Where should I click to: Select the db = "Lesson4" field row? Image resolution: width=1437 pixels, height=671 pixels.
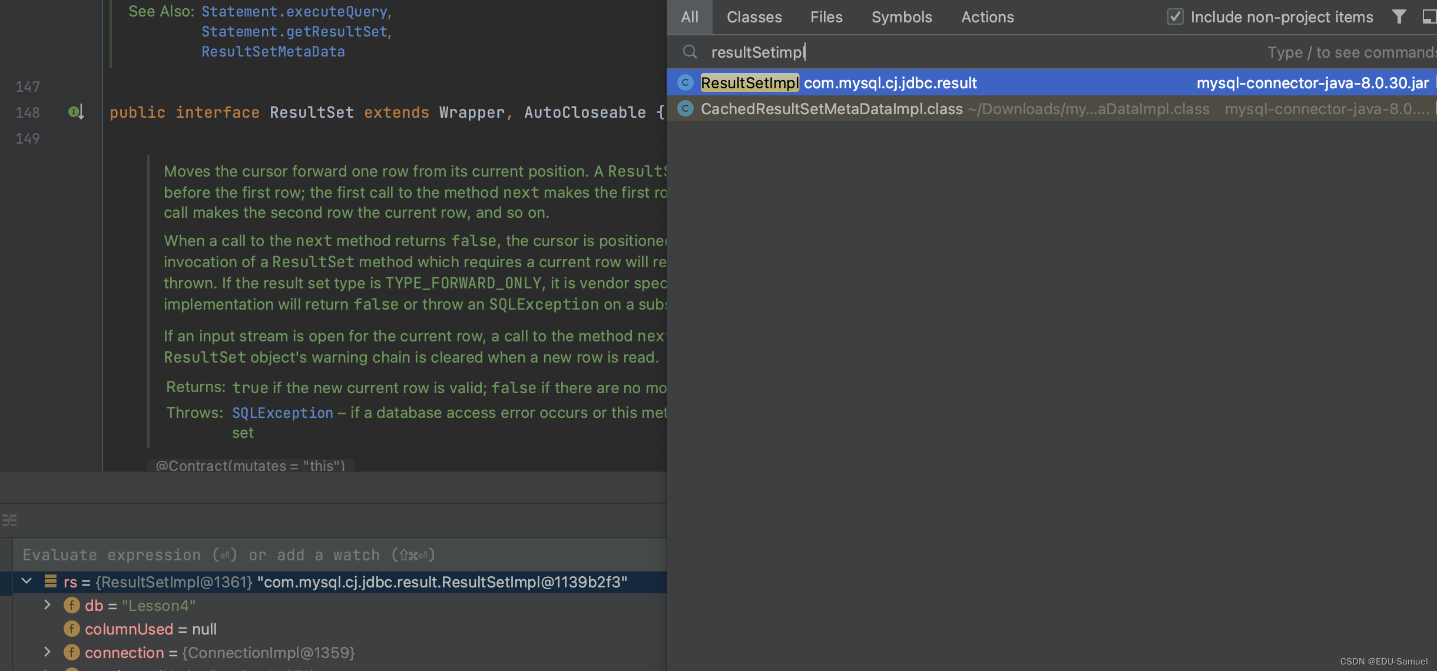click(x=339, y=606)
